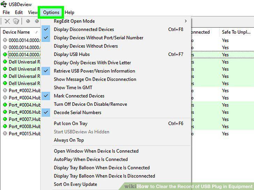The image size is (254, 190).
Task: Select Always On Top option
Action: pyautogui.click(x=116, y=140)
